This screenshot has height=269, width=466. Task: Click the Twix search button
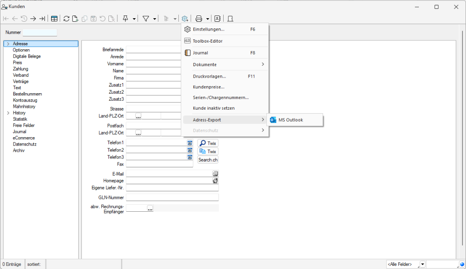[208, 143]
